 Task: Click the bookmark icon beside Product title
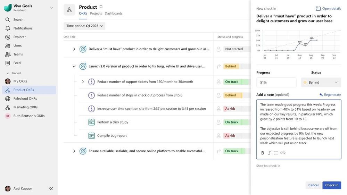tap(101, 7)
